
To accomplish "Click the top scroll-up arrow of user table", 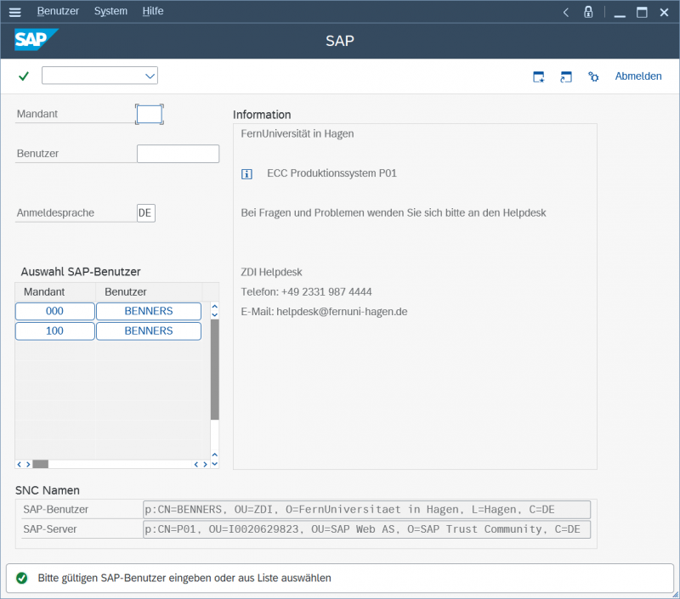I will pos(215,307).
